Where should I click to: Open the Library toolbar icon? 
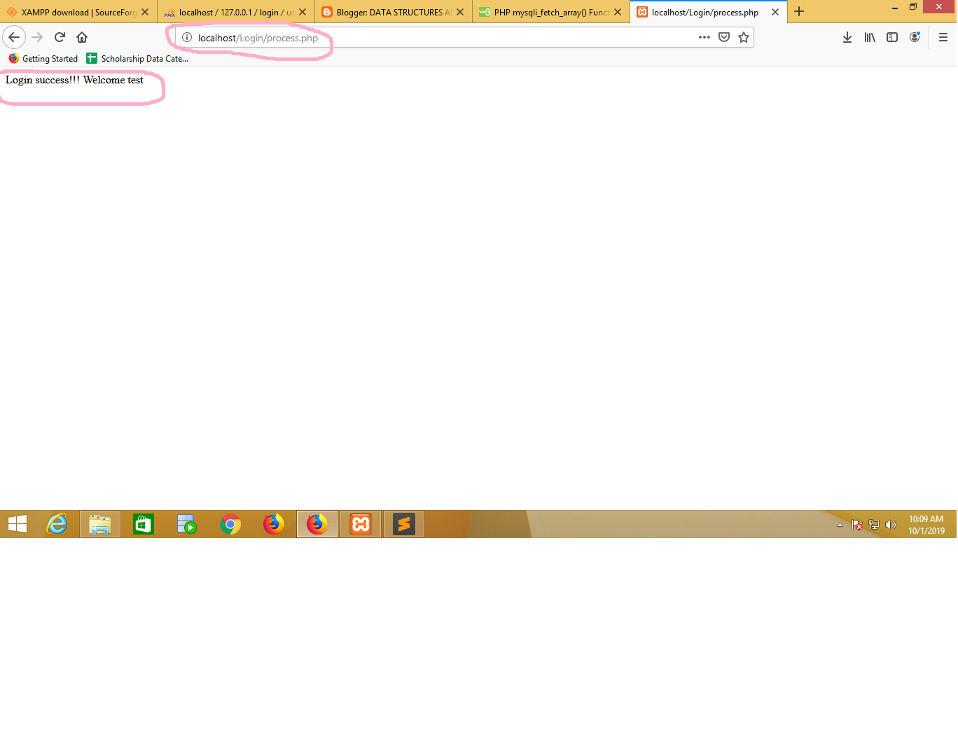click(870, 37)
